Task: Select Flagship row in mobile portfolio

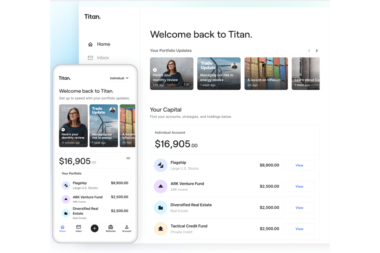Action: (95, 185)
